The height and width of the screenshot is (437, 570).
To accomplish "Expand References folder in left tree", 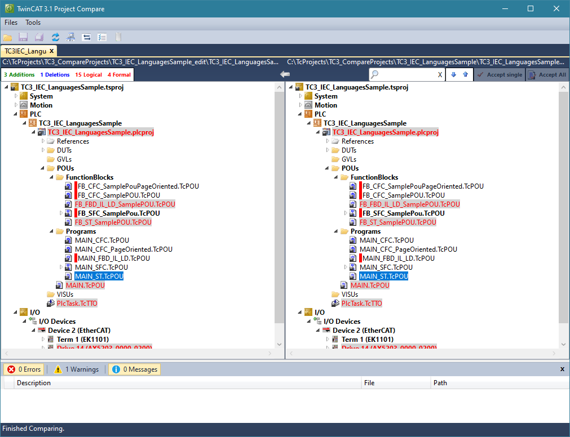I will tap(43, 141).
